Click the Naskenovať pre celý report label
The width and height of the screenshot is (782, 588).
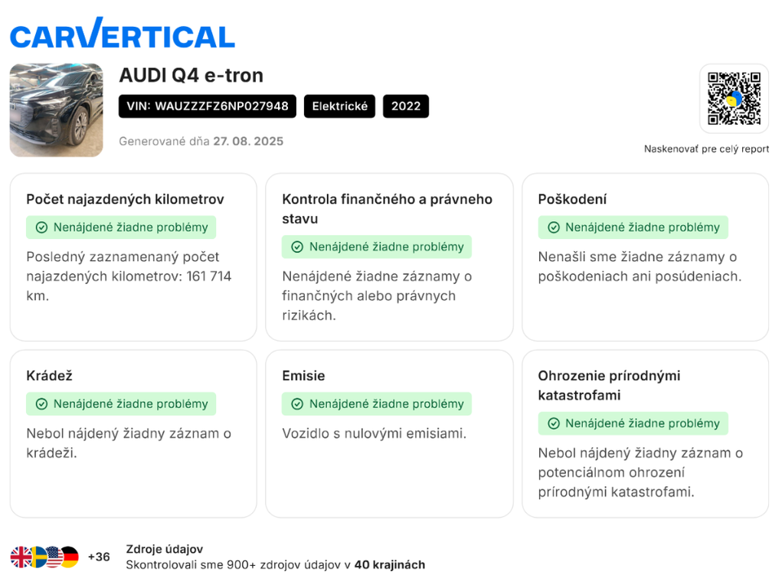(706, 149)
